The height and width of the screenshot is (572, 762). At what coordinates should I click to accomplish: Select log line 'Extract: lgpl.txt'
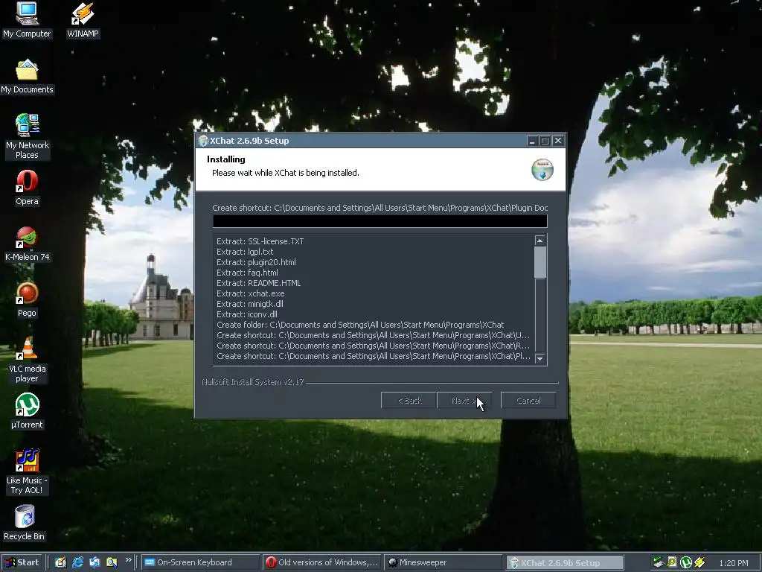pos(245,252)
